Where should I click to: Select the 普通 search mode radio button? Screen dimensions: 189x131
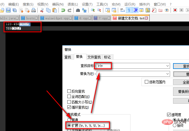pyautogui.click(x=68, y=120)
